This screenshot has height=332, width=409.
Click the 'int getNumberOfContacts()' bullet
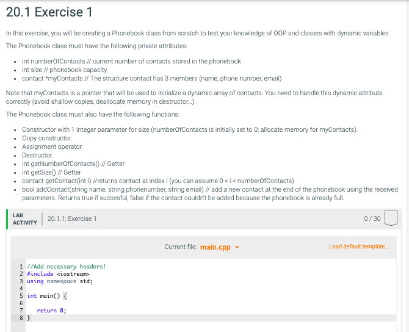(73, 164)
